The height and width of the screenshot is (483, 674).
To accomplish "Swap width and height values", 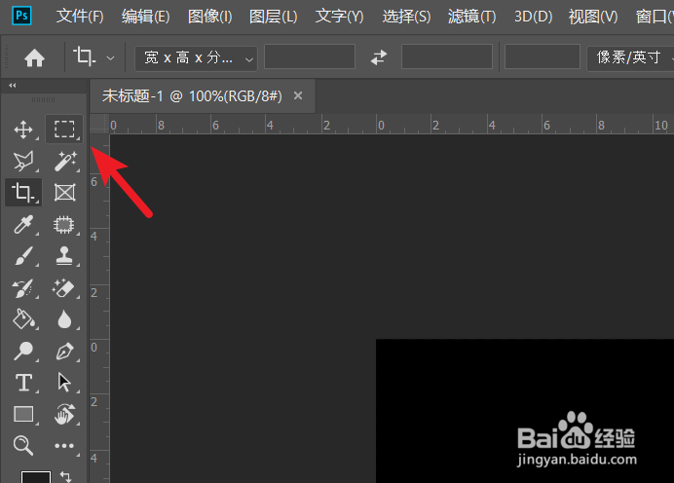I will pos(379,57).
